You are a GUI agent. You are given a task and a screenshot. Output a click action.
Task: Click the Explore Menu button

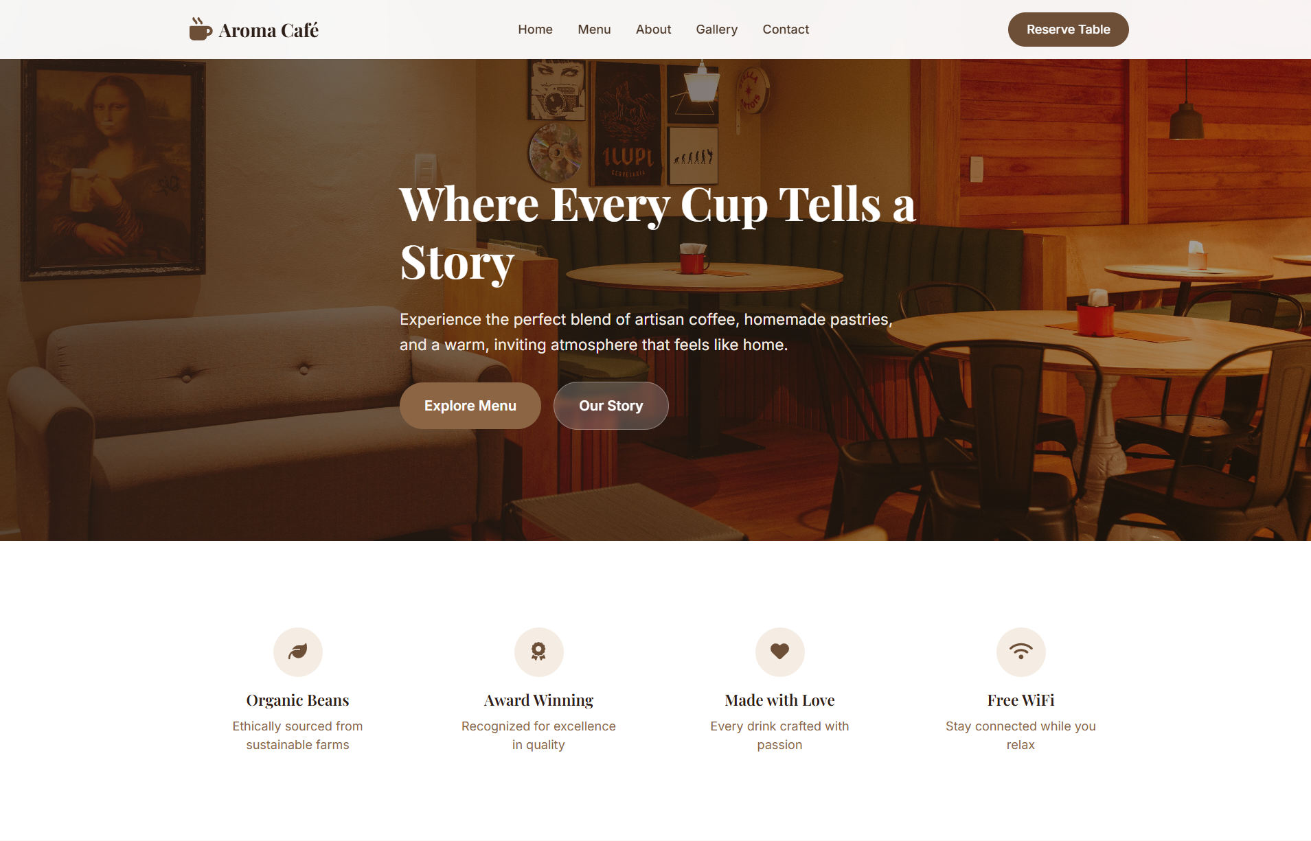click(470, 406)
